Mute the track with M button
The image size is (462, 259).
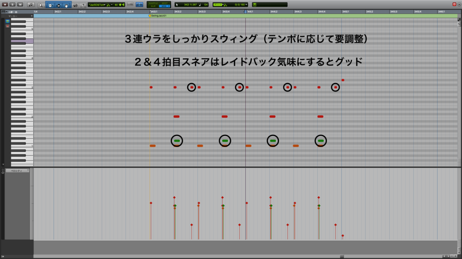tap(20, 4)
